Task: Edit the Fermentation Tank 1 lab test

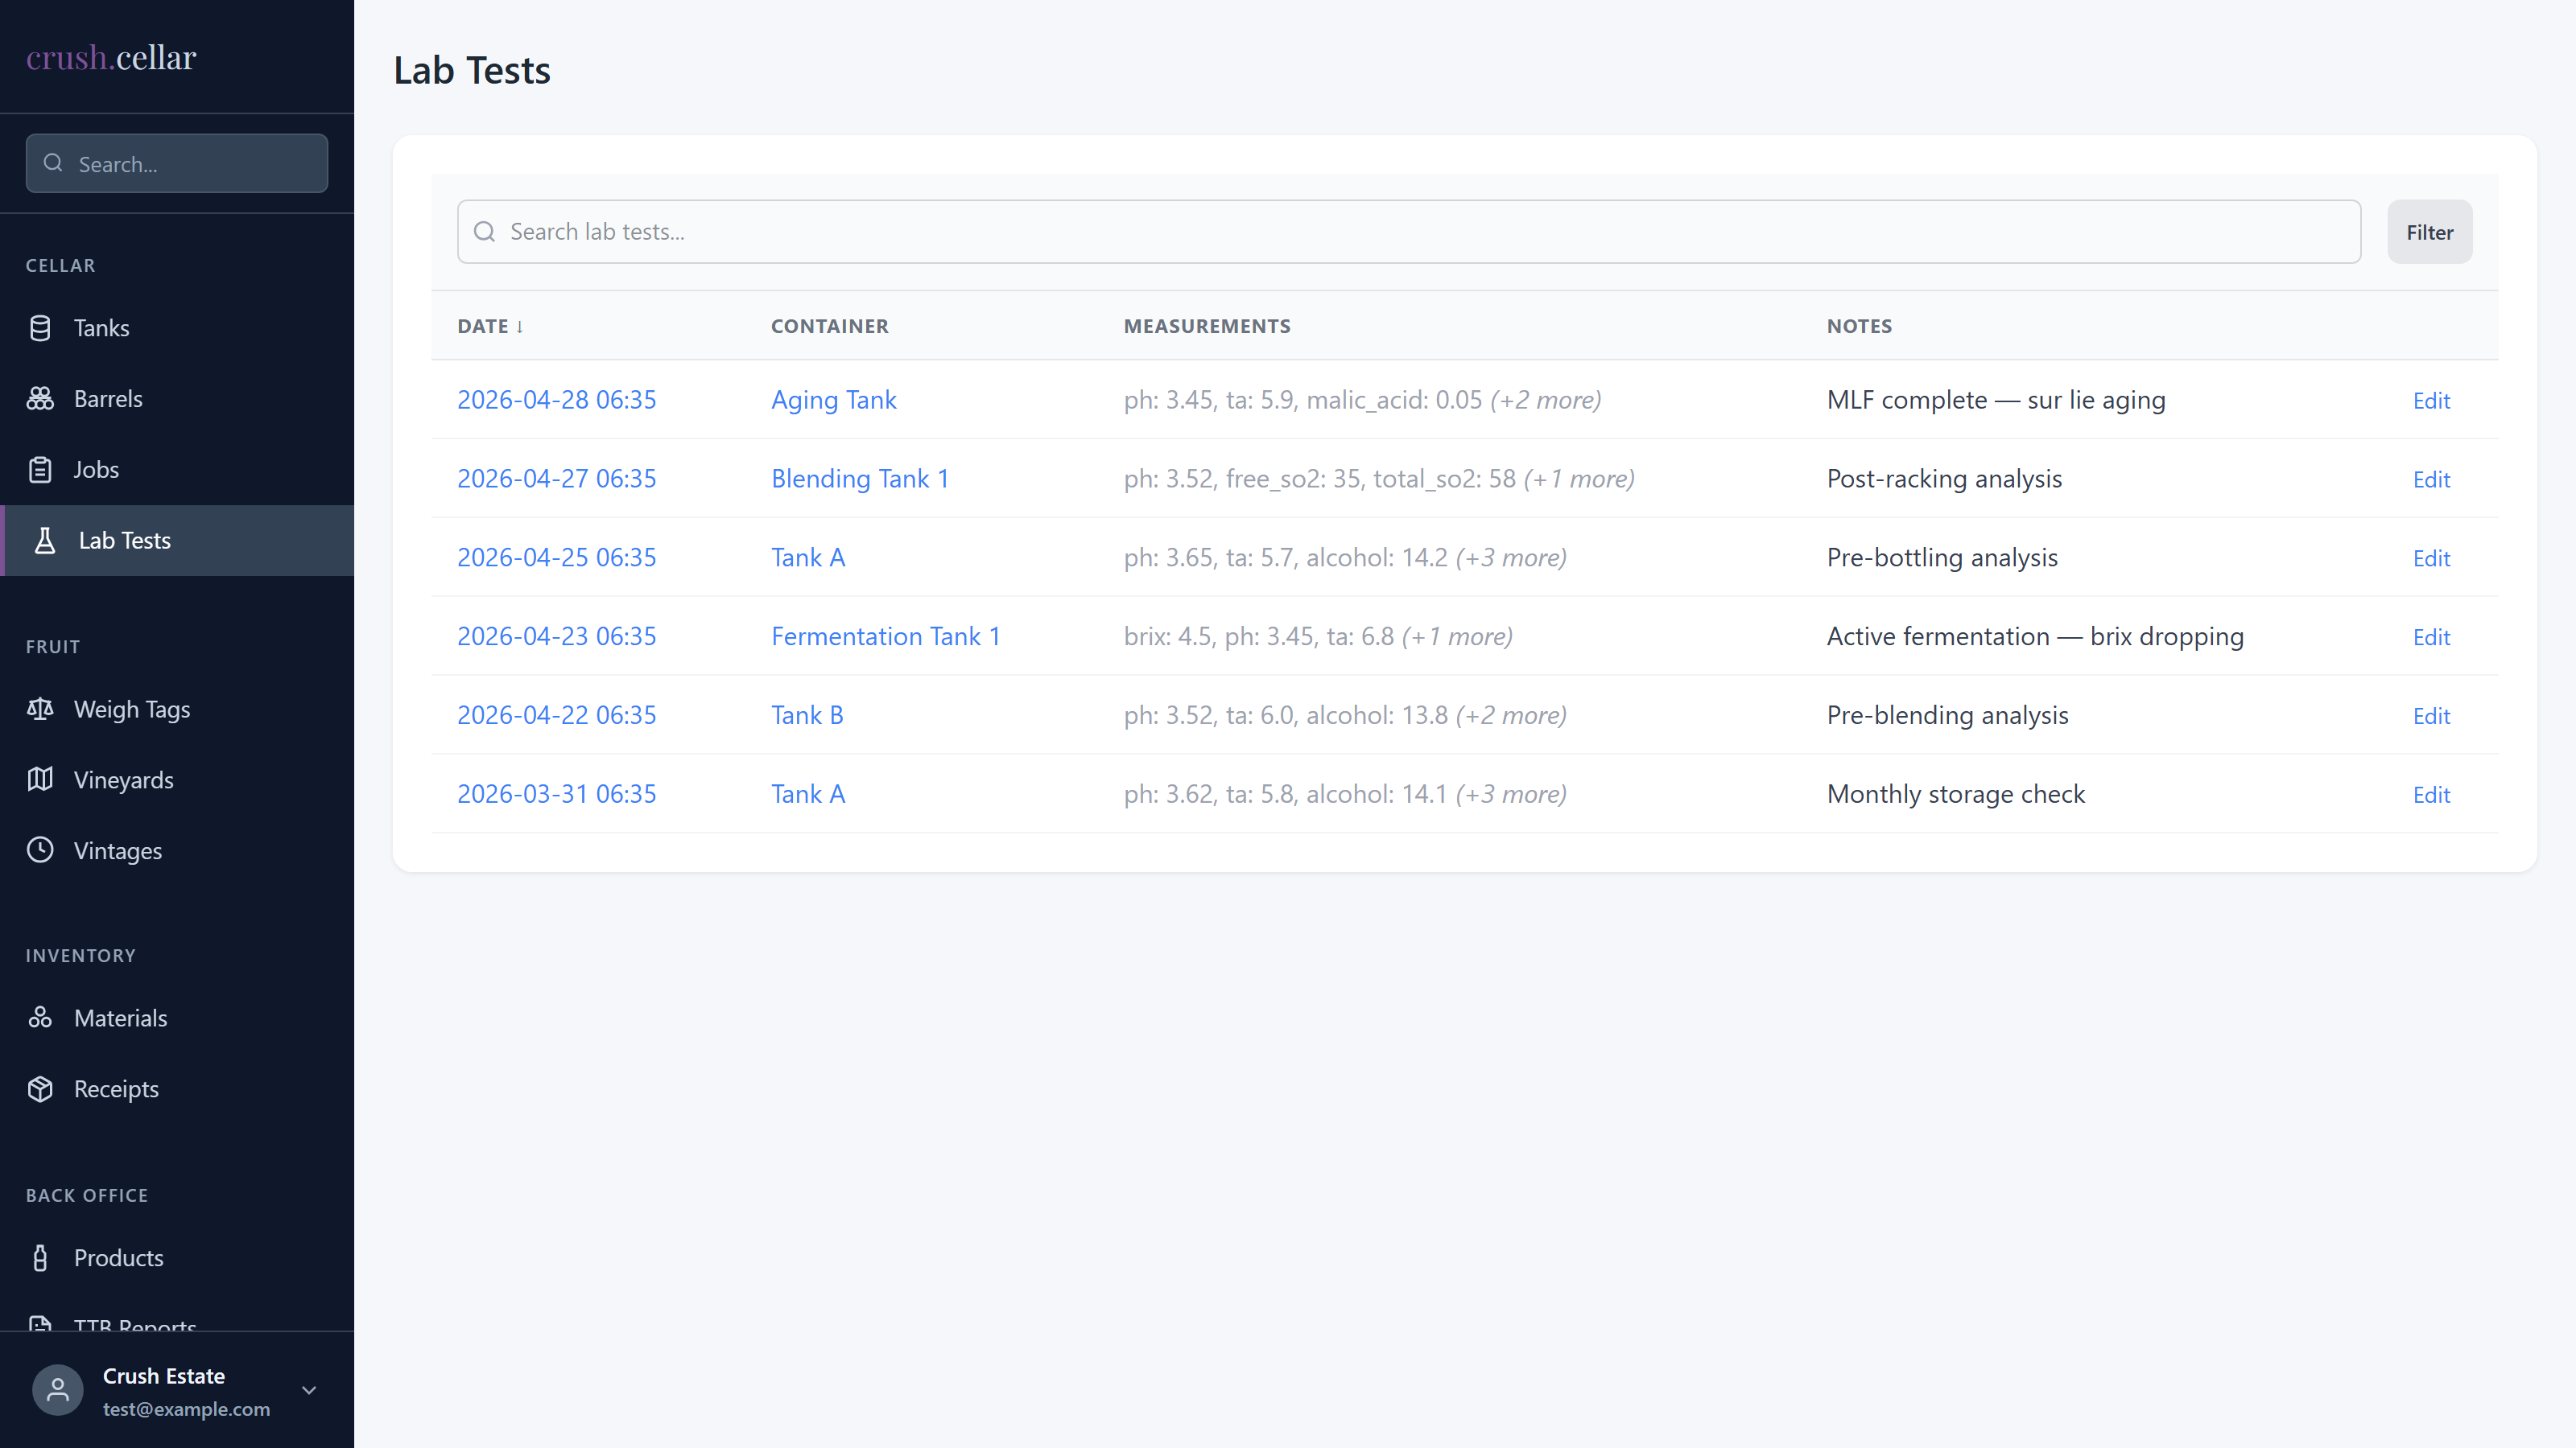Action: pos(2431,638)
